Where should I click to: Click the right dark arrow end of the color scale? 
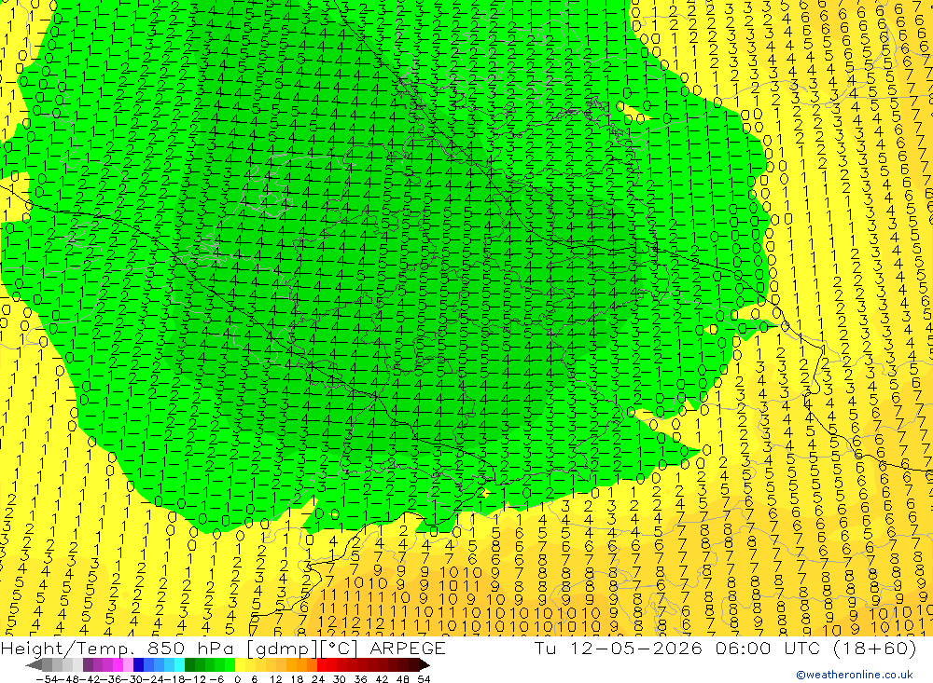(425, 665)
